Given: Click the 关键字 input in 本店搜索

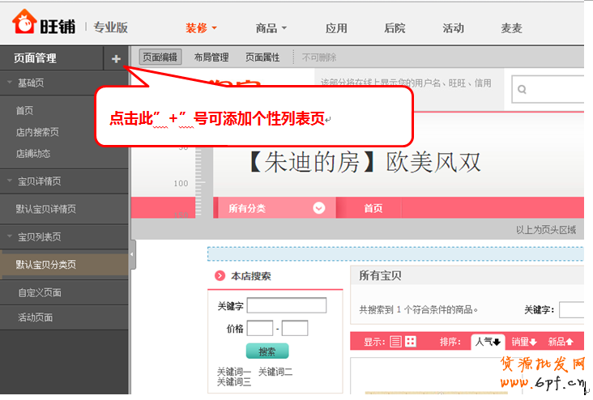Looking at the screenshot, I should click(x=287, y=306).
